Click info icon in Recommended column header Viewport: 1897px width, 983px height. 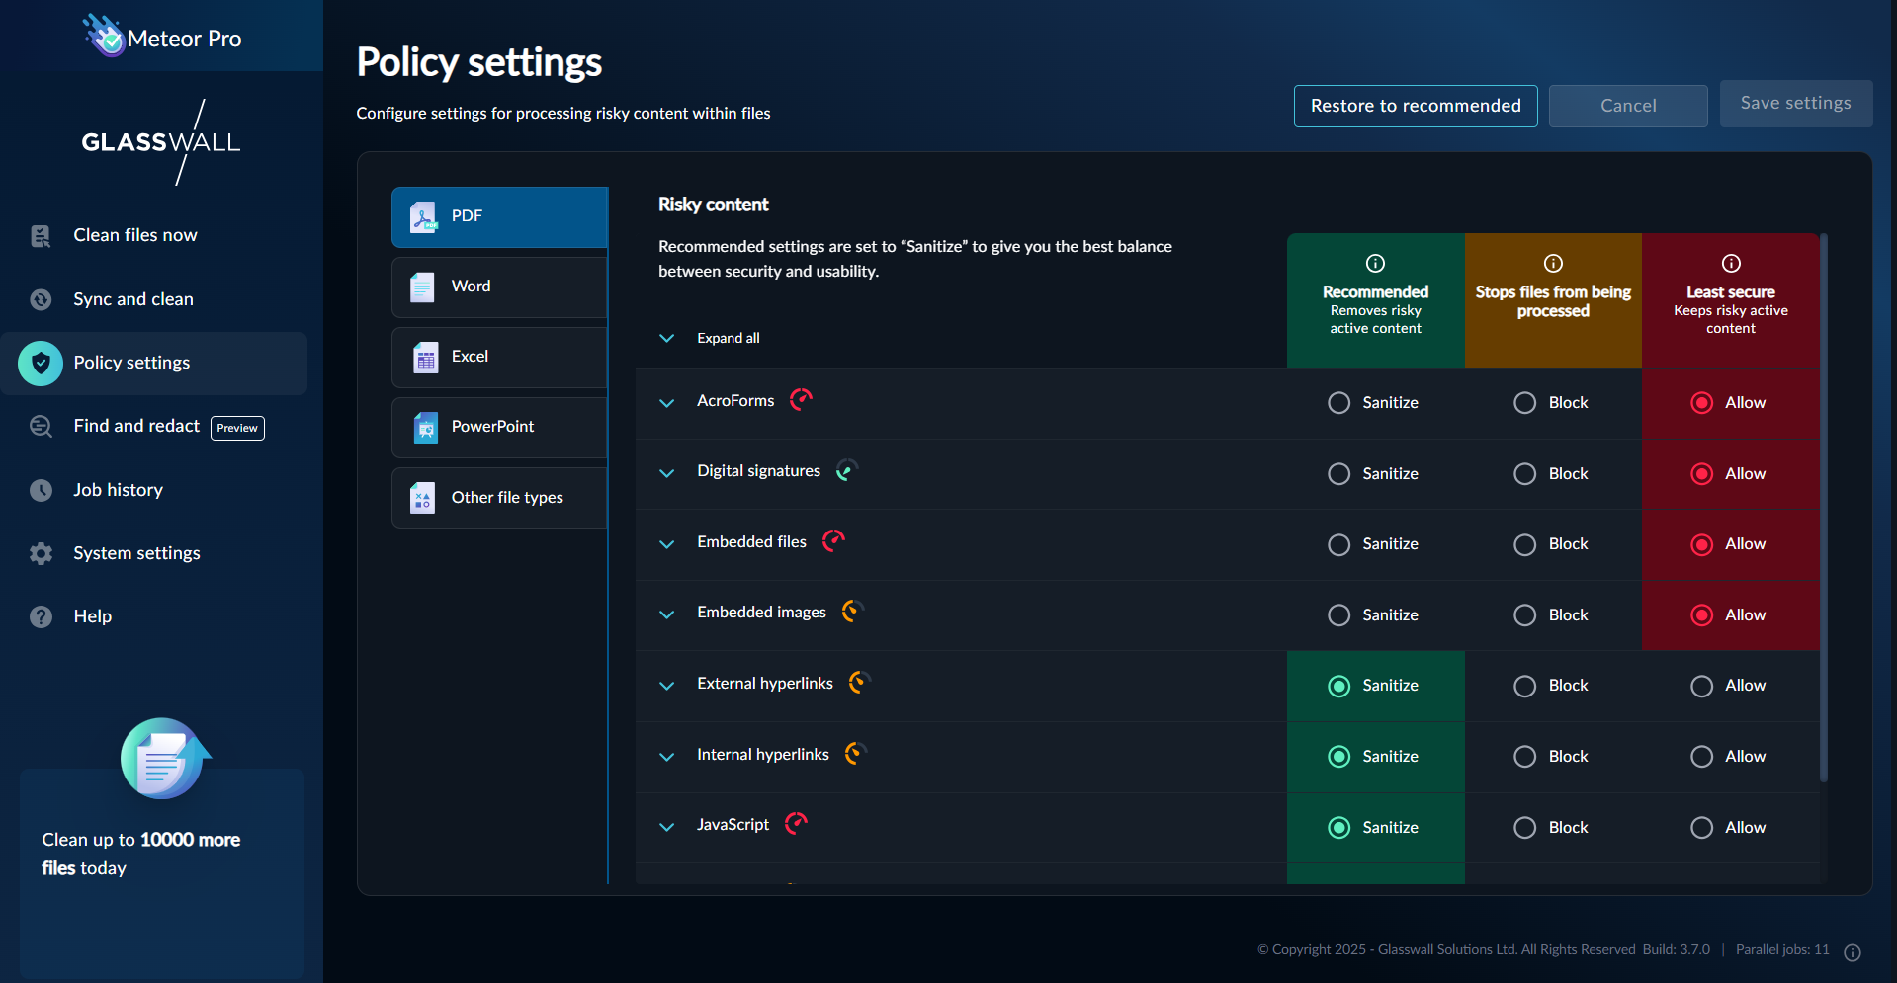pyautogui.click(x=1375, y=263)
